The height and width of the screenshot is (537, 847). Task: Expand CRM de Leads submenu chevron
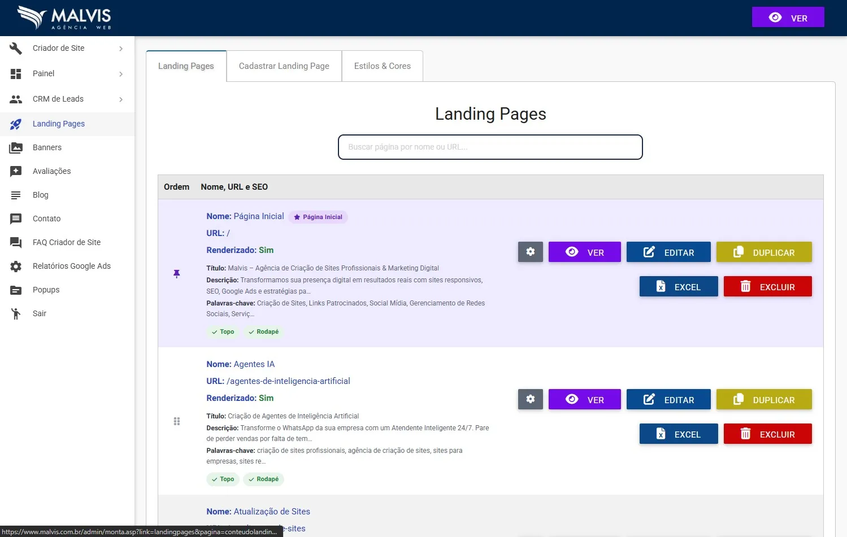coord(121,99)
